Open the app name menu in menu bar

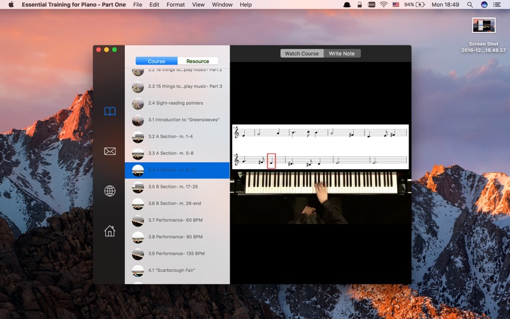(74, 4)
